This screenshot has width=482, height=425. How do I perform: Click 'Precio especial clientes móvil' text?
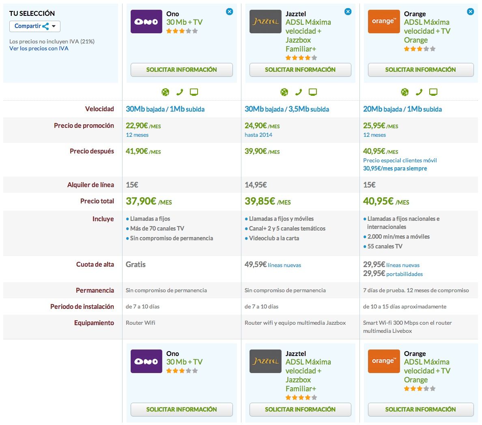400,160
